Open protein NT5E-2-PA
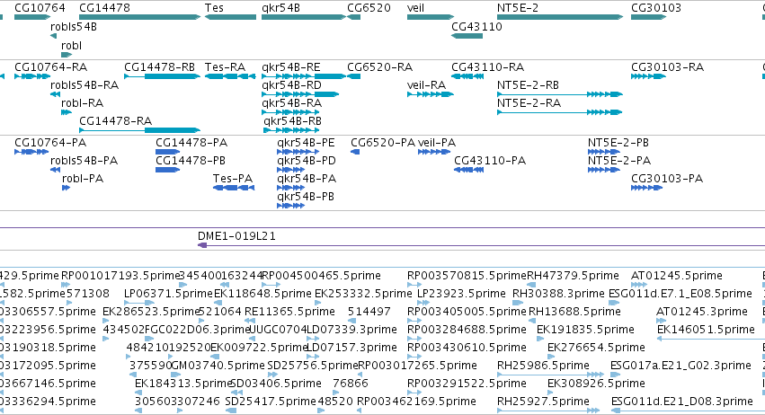The image size is (765, 415). [619, 161]
